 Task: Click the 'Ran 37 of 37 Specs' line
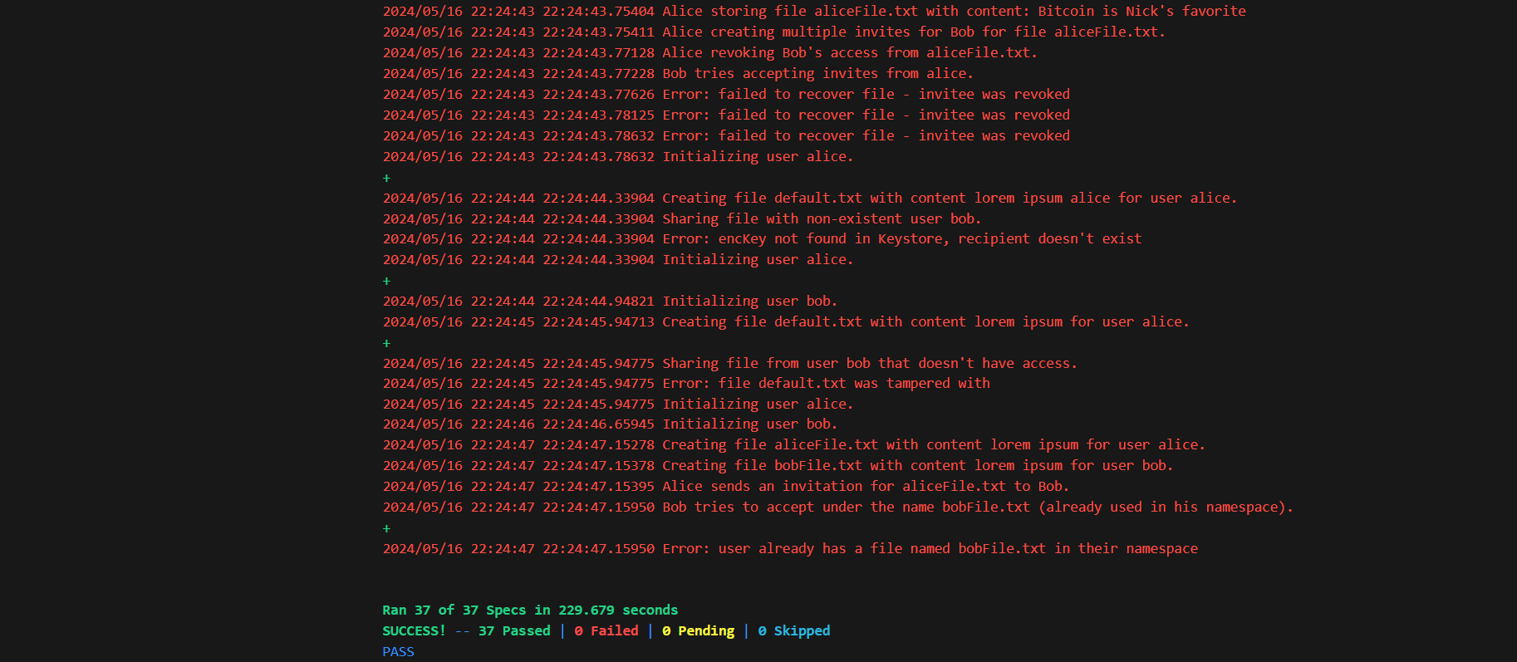[x=530, y=610]
